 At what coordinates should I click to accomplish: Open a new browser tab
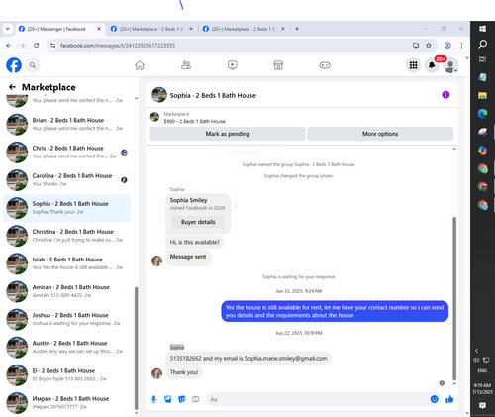(x=297, y=29)
